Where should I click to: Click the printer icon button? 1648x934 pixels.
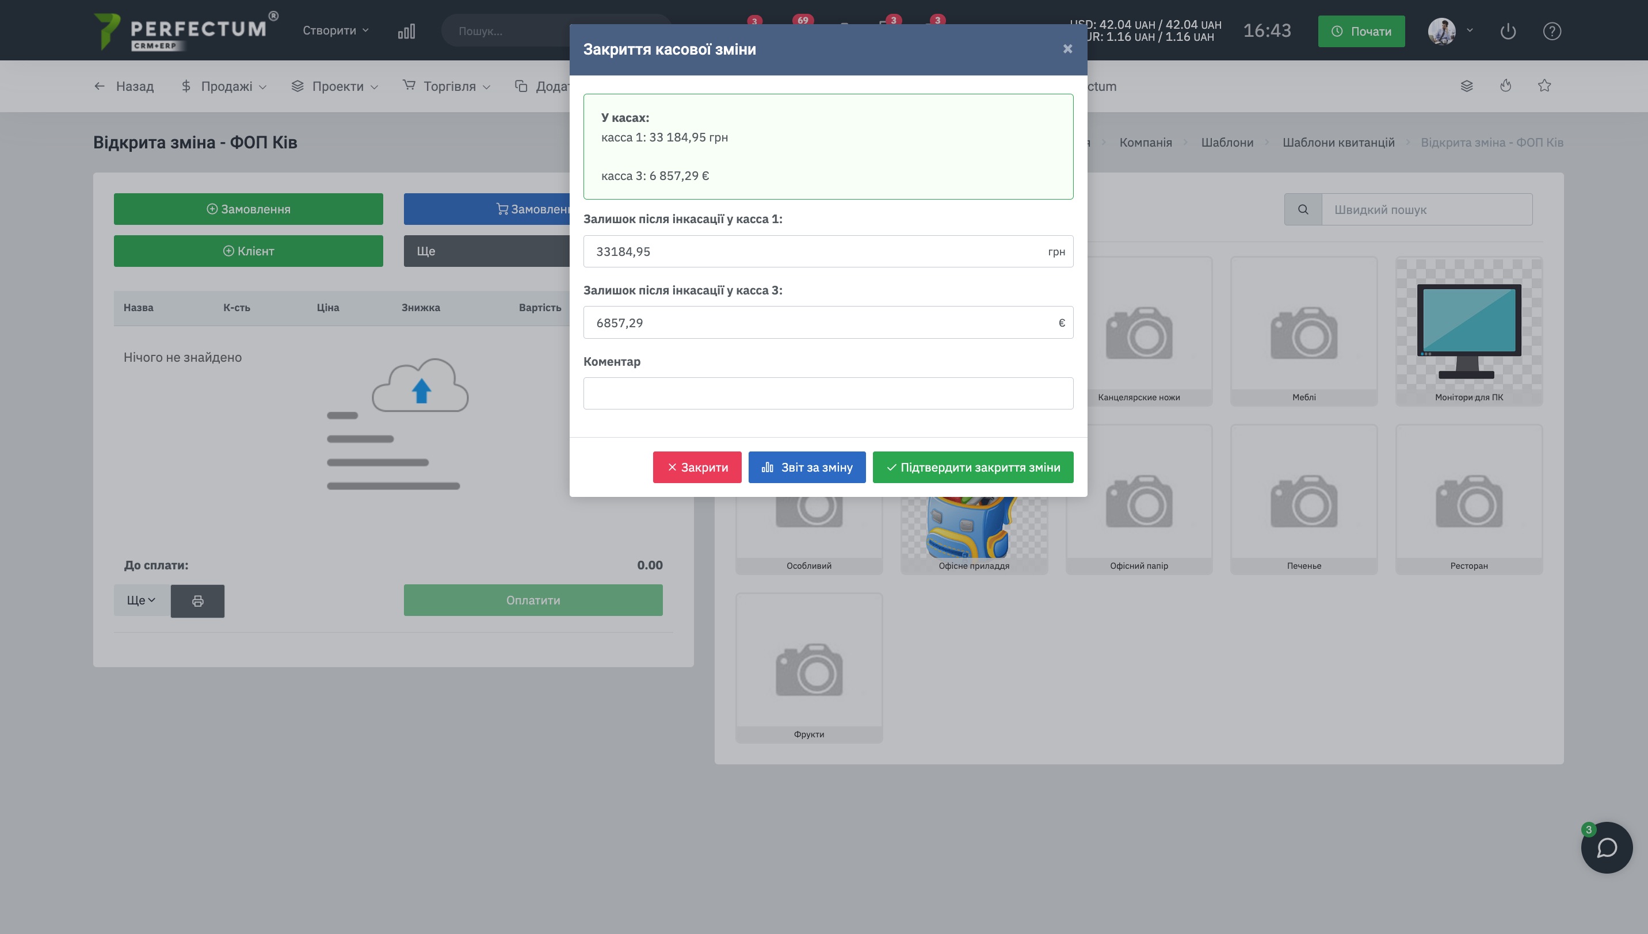pos(198,600)
